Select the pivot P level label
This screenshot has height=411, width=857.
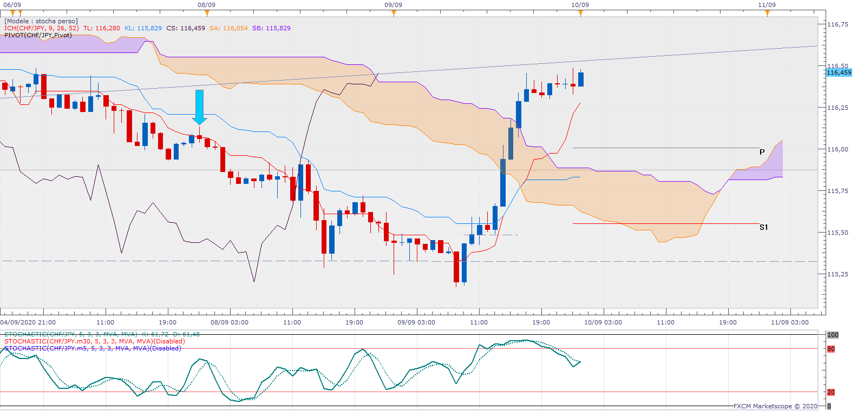pos(762,152)
